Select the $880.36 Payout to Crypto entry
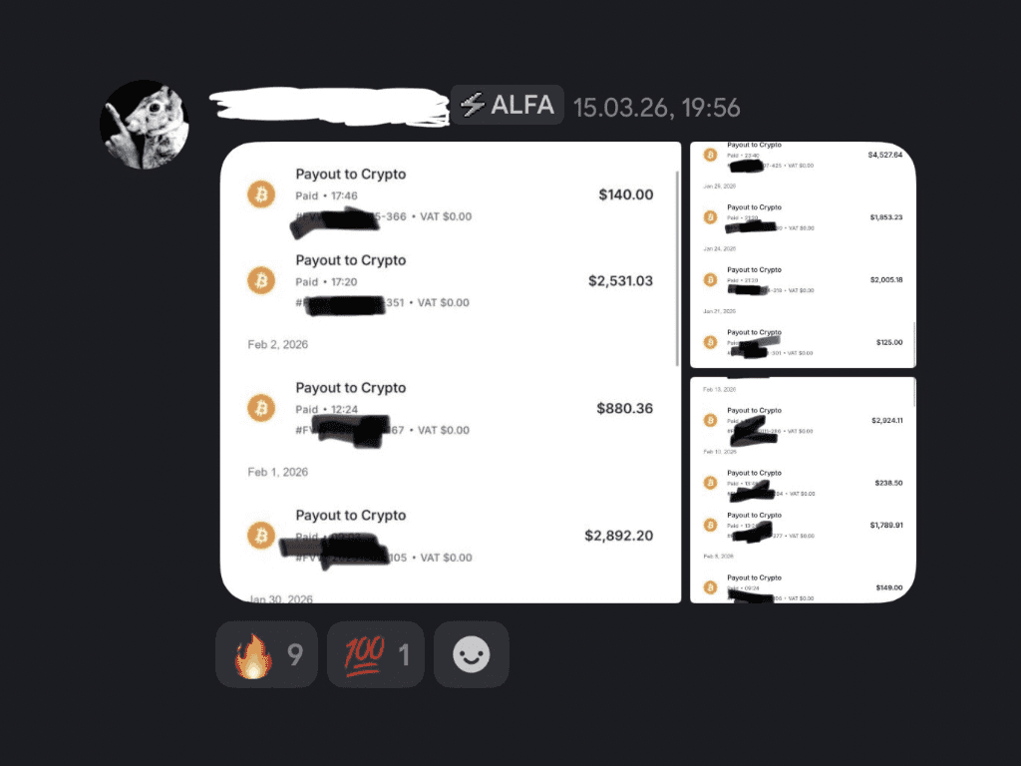This screenshot has height=766, width=1021. (450, 408)
